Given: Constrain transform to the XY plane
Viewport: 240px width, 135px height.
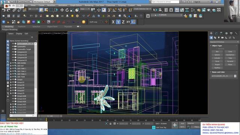Looking at the screenshot, I should [128, 22].
